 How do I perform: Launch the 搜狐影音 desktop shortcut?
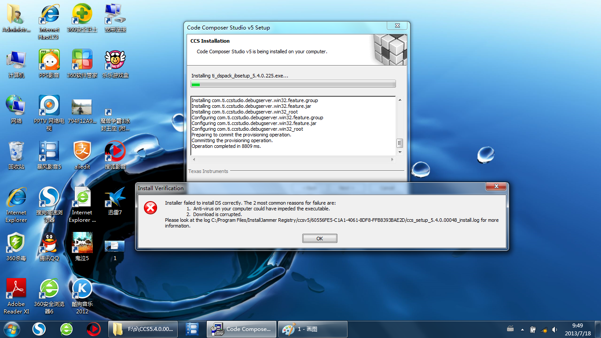pos(115,155)
